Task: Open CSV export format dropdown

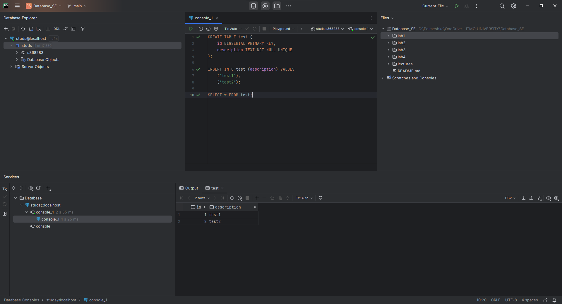Action: [x=510, y=198]
